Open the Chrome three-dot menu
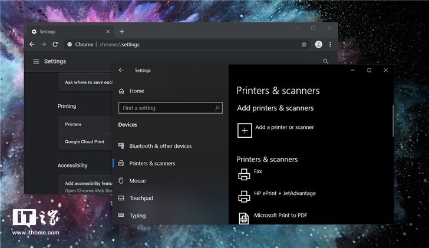The height and width of the screenshot is (248, 429). pos(330,44)
